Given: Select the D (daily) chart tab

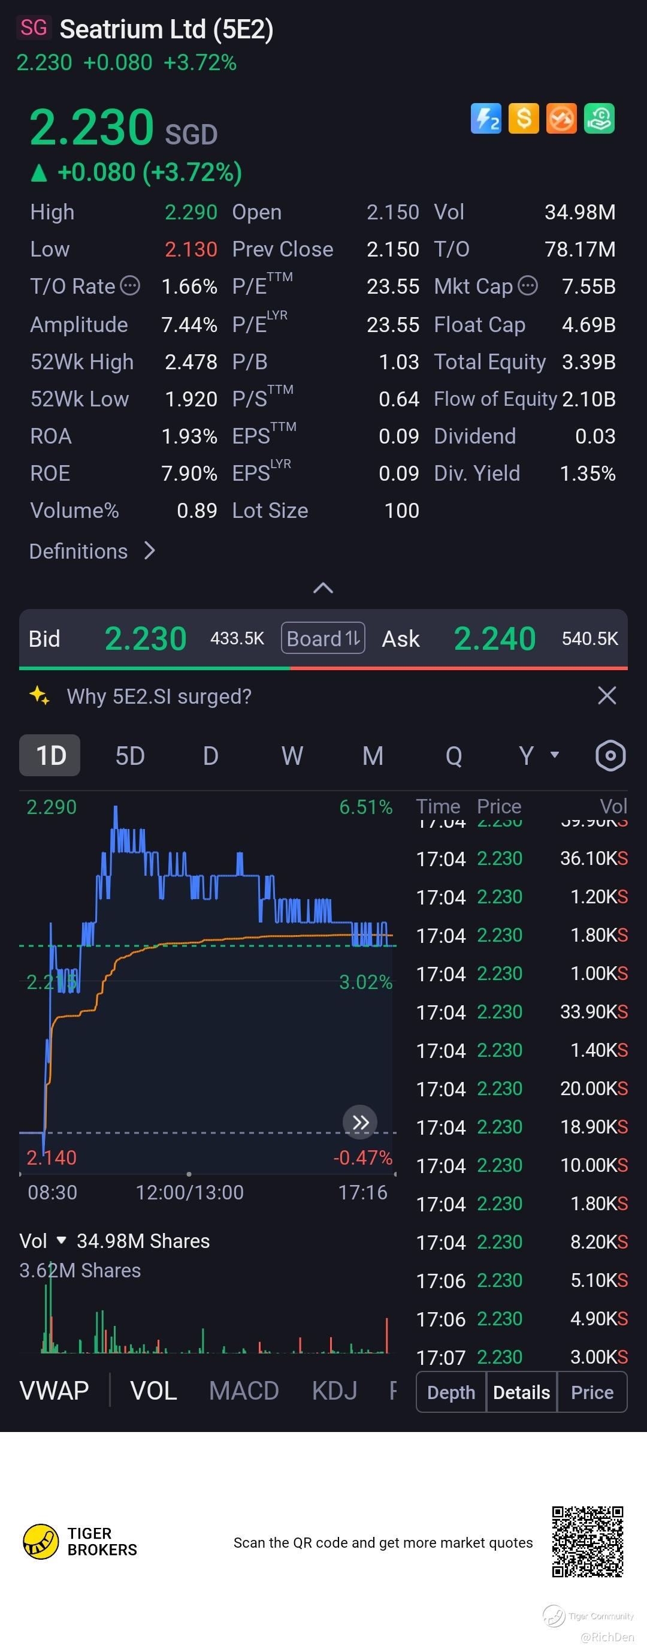Looking at the screenshot, I should pos(211,755).
